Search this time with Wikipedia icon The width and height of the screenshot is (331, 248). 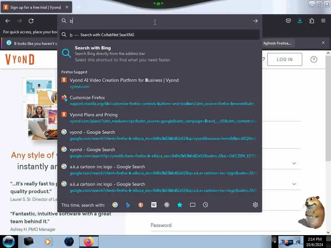(x=154, y=205)
